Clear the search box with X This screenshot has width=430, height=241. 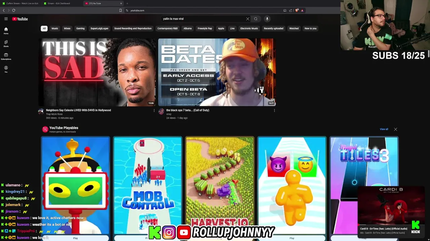tap(248, 19)
